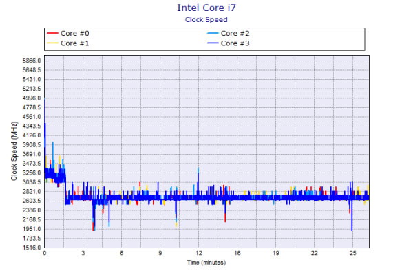This screenshot has width=413, height=275.
Task: Click the Core #3 legend entry
Action: 229,43
